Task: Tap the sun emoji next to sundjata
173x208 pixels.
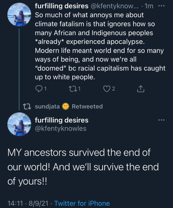Action: coord(66,106)
